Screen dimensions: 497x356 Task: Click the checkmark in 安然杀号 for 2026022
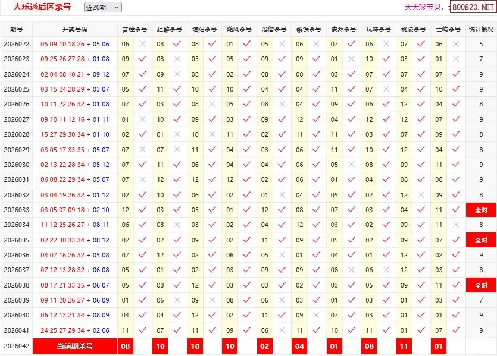click(351, 44)
